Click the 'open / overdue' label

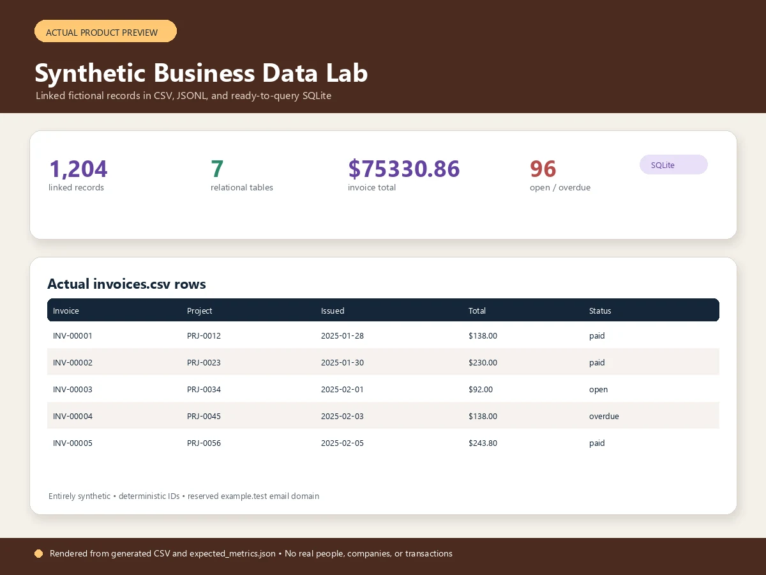(x=560, y=187)
